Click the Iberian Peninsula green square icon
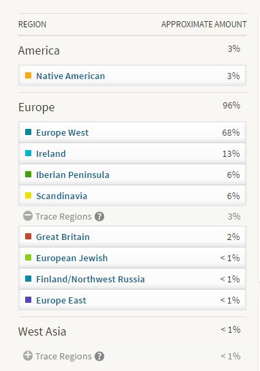Image resolution: width=260 pixels, height=371 pixels. point(29,175)
